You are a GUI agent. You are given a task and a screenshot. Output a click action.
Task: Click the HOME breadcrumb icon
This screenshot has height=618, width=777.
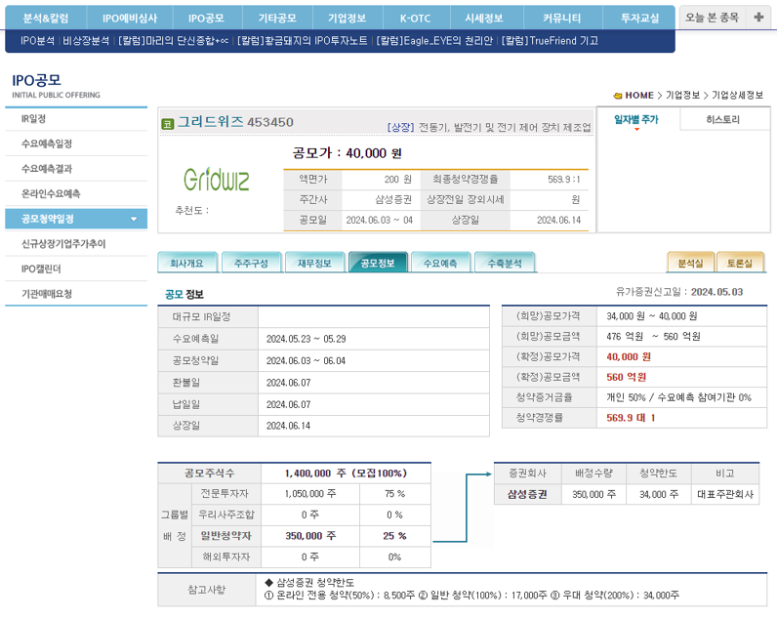pyautogui.click(x=618, y=96)
